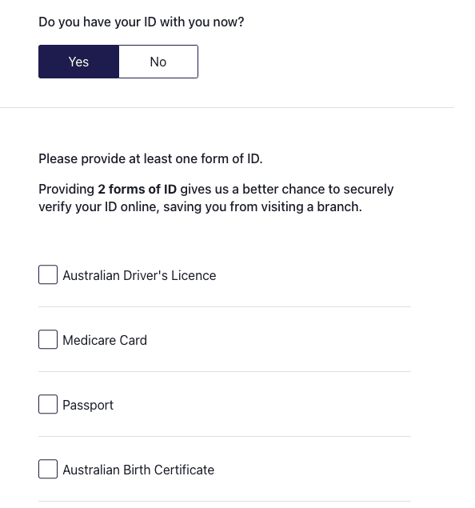This screenshot has height=508, width=475.
Task: Click the divider under Passport row
Action: coord(225,436)
